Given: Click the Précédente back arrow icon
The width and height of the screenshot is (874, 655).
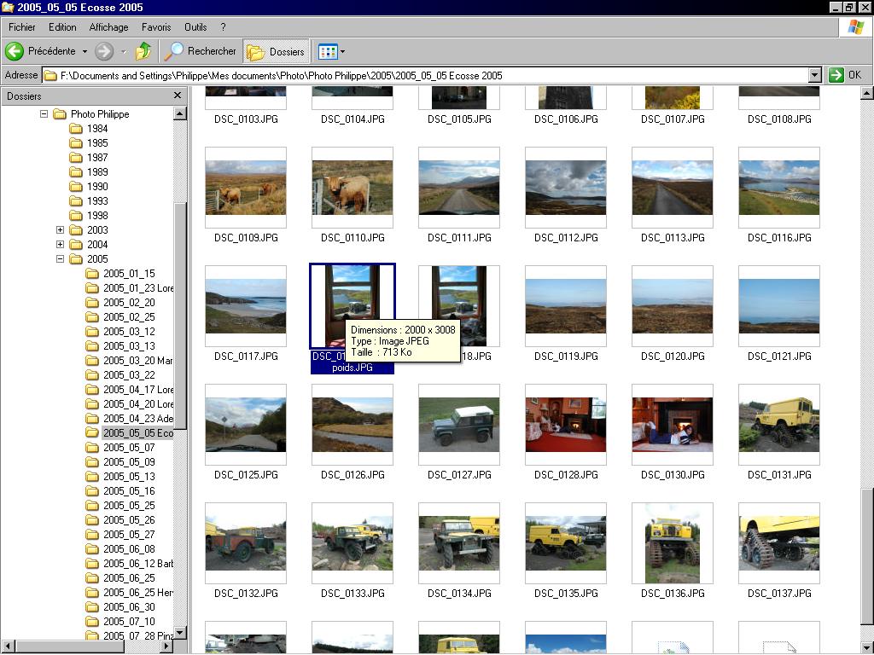Looking at the screenshot, I should coord(15,51).
